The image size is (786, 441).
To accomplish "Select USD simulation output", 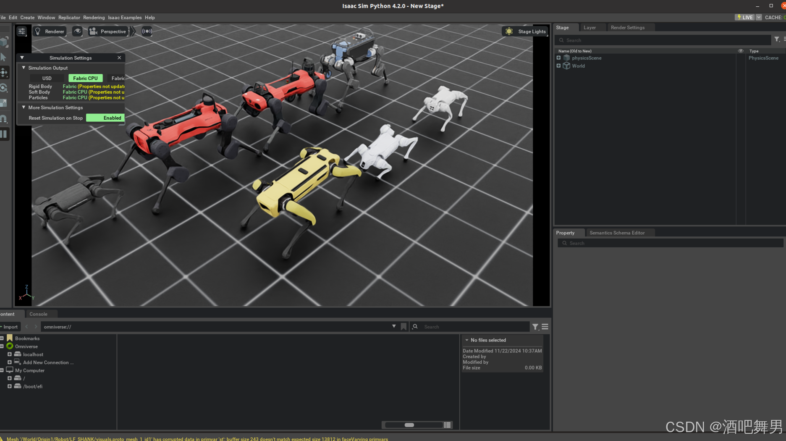I will 47,79.
